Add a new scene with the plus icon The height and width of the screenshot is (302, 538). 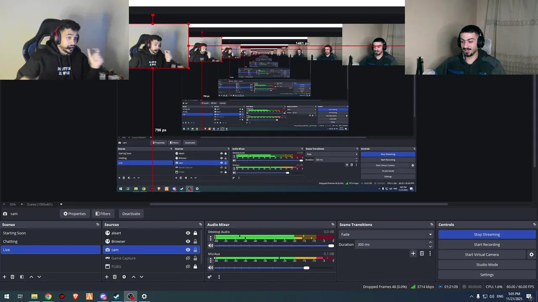pyautogui.click(x=5, y=277)
